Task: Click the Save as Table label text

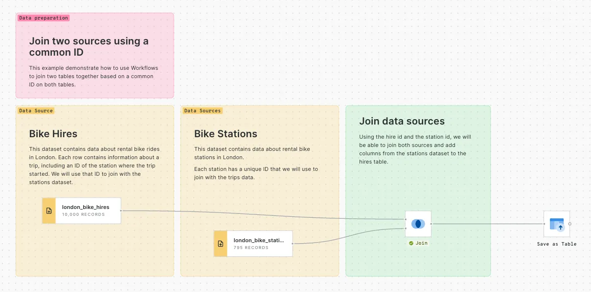Action: [x=557, y=244]
